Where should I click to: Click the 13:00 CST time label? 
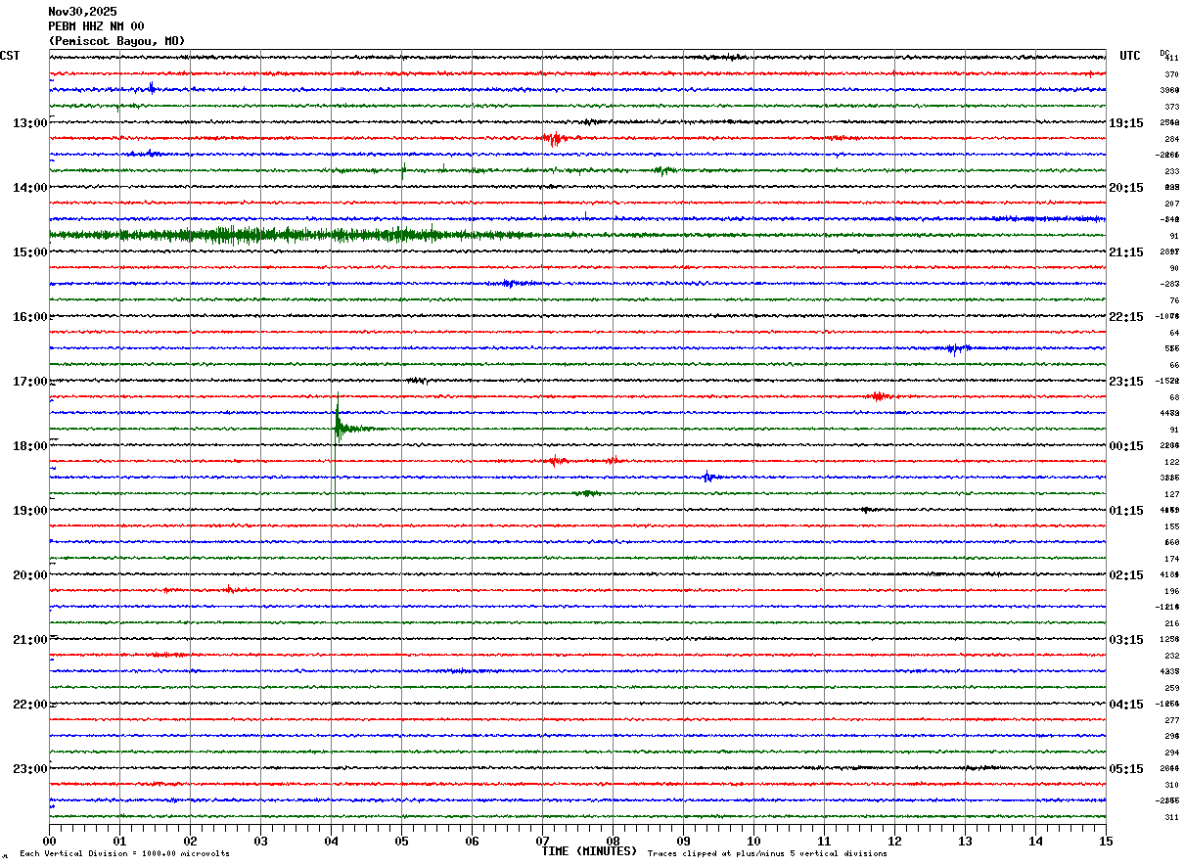(29, 123)
